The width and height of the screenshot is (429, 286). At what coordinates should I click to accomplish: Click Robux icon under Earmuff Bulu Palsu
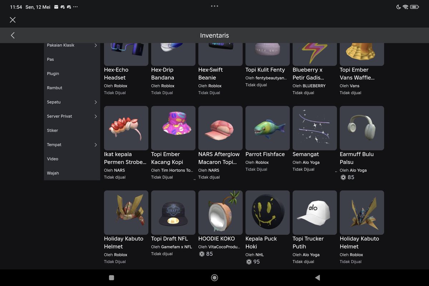coord(343,177)
